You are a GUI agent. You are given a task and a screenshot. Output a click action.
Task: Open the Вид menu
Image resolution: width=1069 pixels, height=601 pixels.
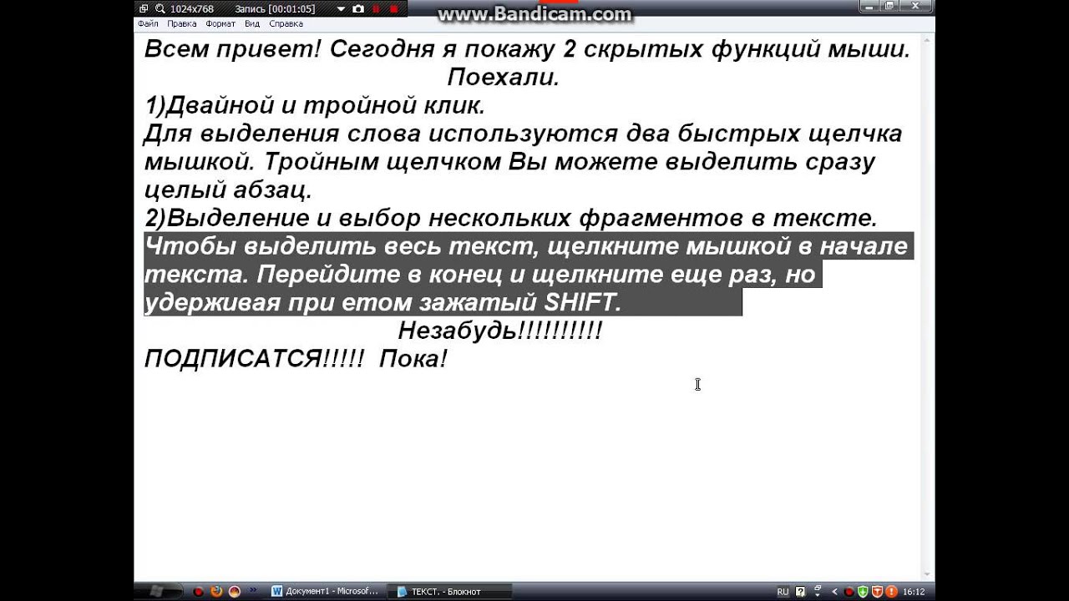[252, 24]
